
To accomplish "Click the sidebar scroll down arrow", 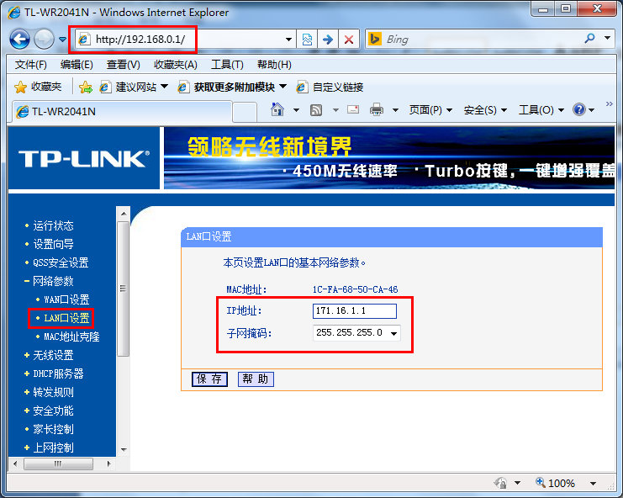I will coord(124,450).
